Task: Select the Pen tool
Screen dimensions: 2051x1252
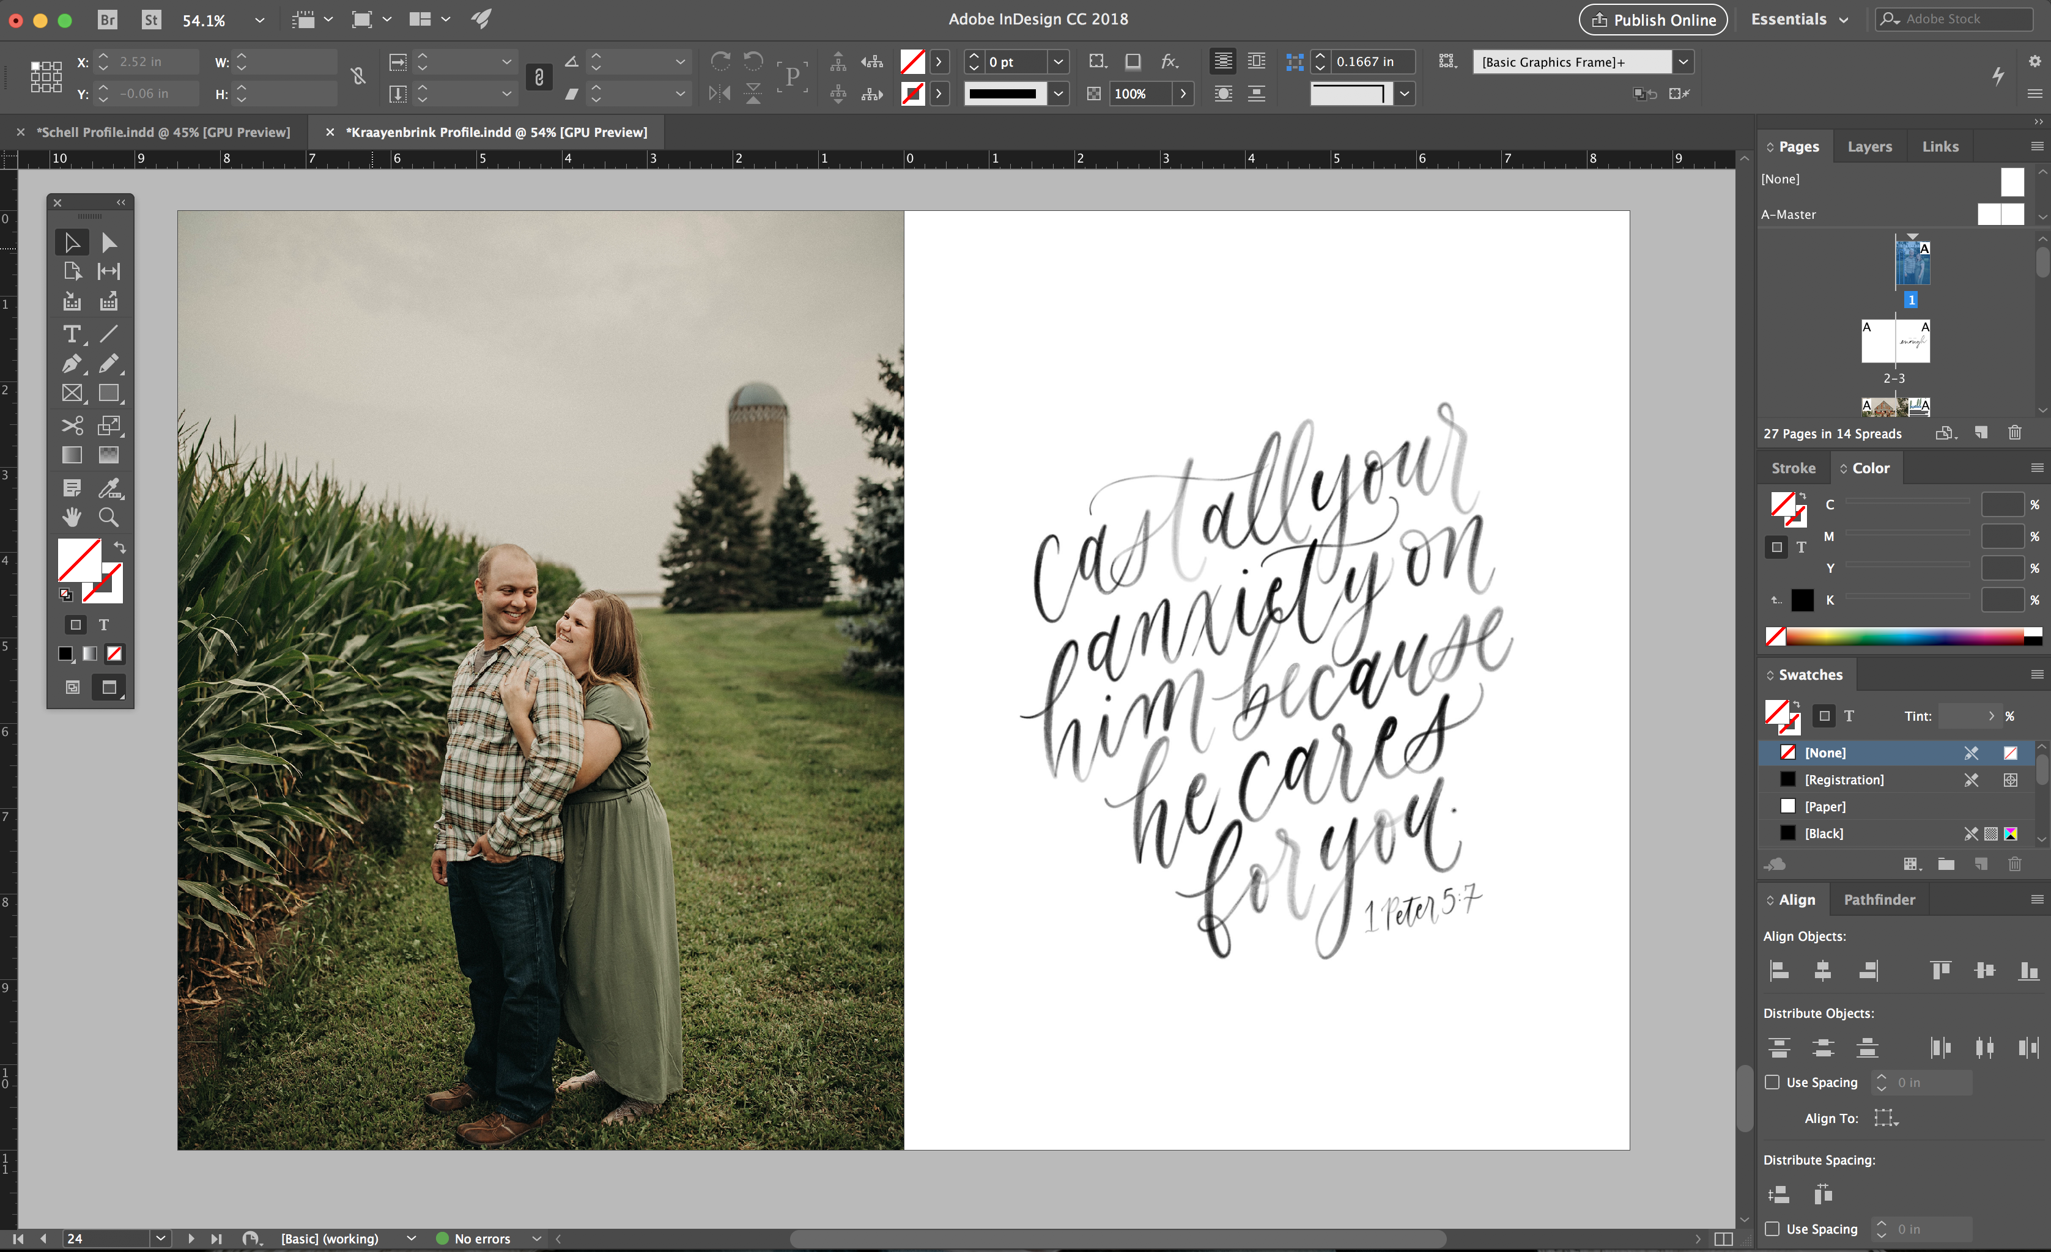Action: (72, 364)
